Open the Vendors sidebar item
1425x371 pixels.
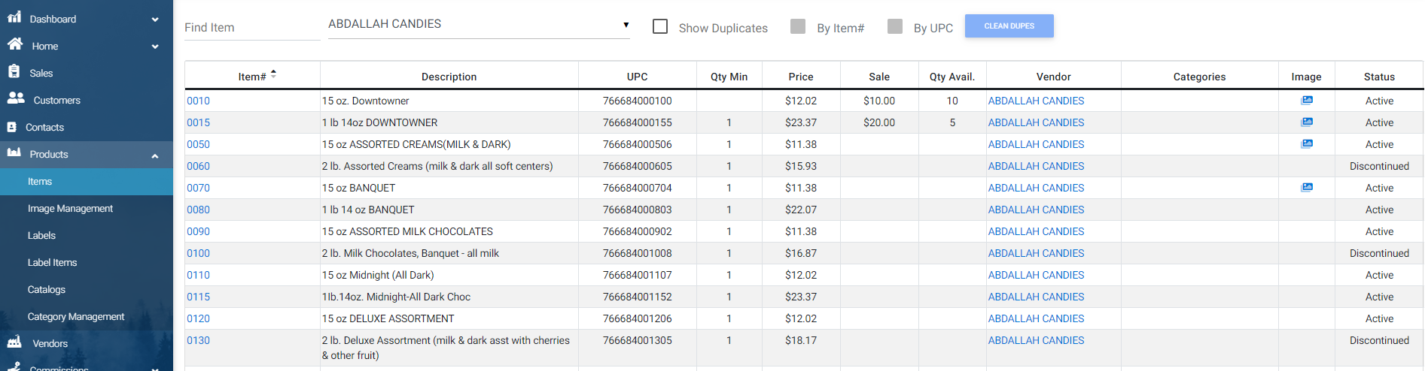pyautogui.click(x=87, y=343)
